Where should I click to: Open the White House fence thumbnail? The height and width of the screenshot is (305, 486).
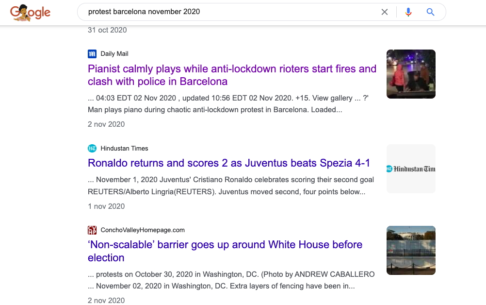coord(411,250)
